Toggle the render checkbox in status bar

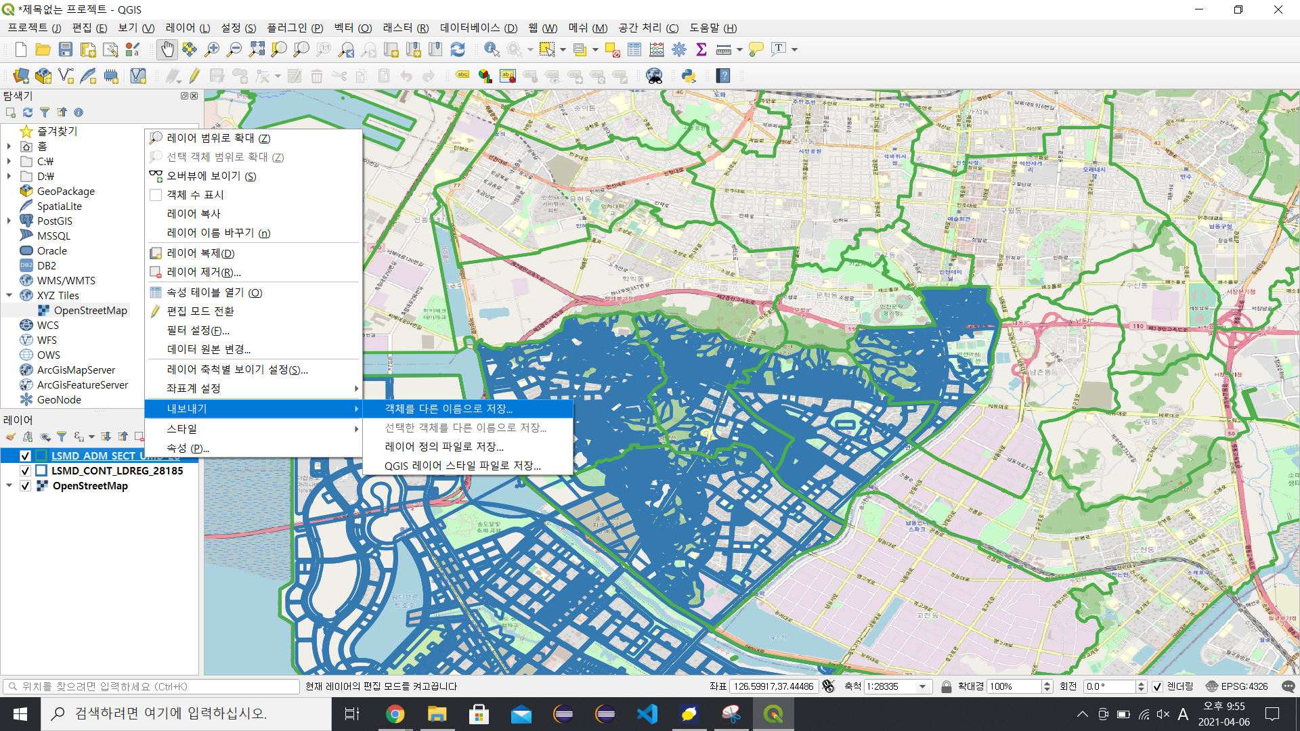1157,686
